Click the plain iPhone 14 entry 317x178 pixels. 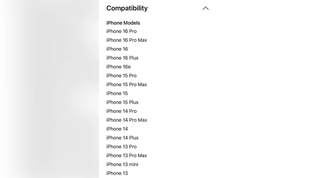117,129
